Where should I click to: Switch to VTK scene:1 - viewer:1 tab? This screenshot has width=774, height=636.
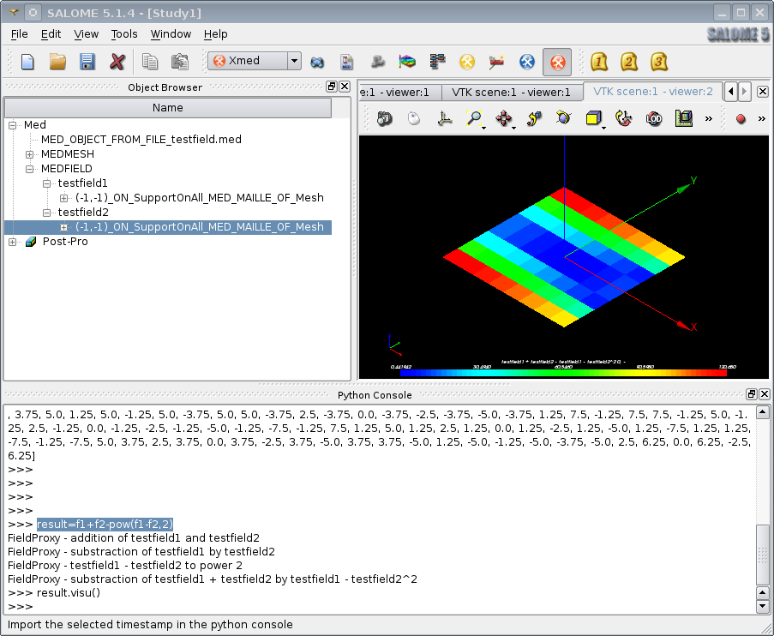pyautogui.click(x=511, y=93)
